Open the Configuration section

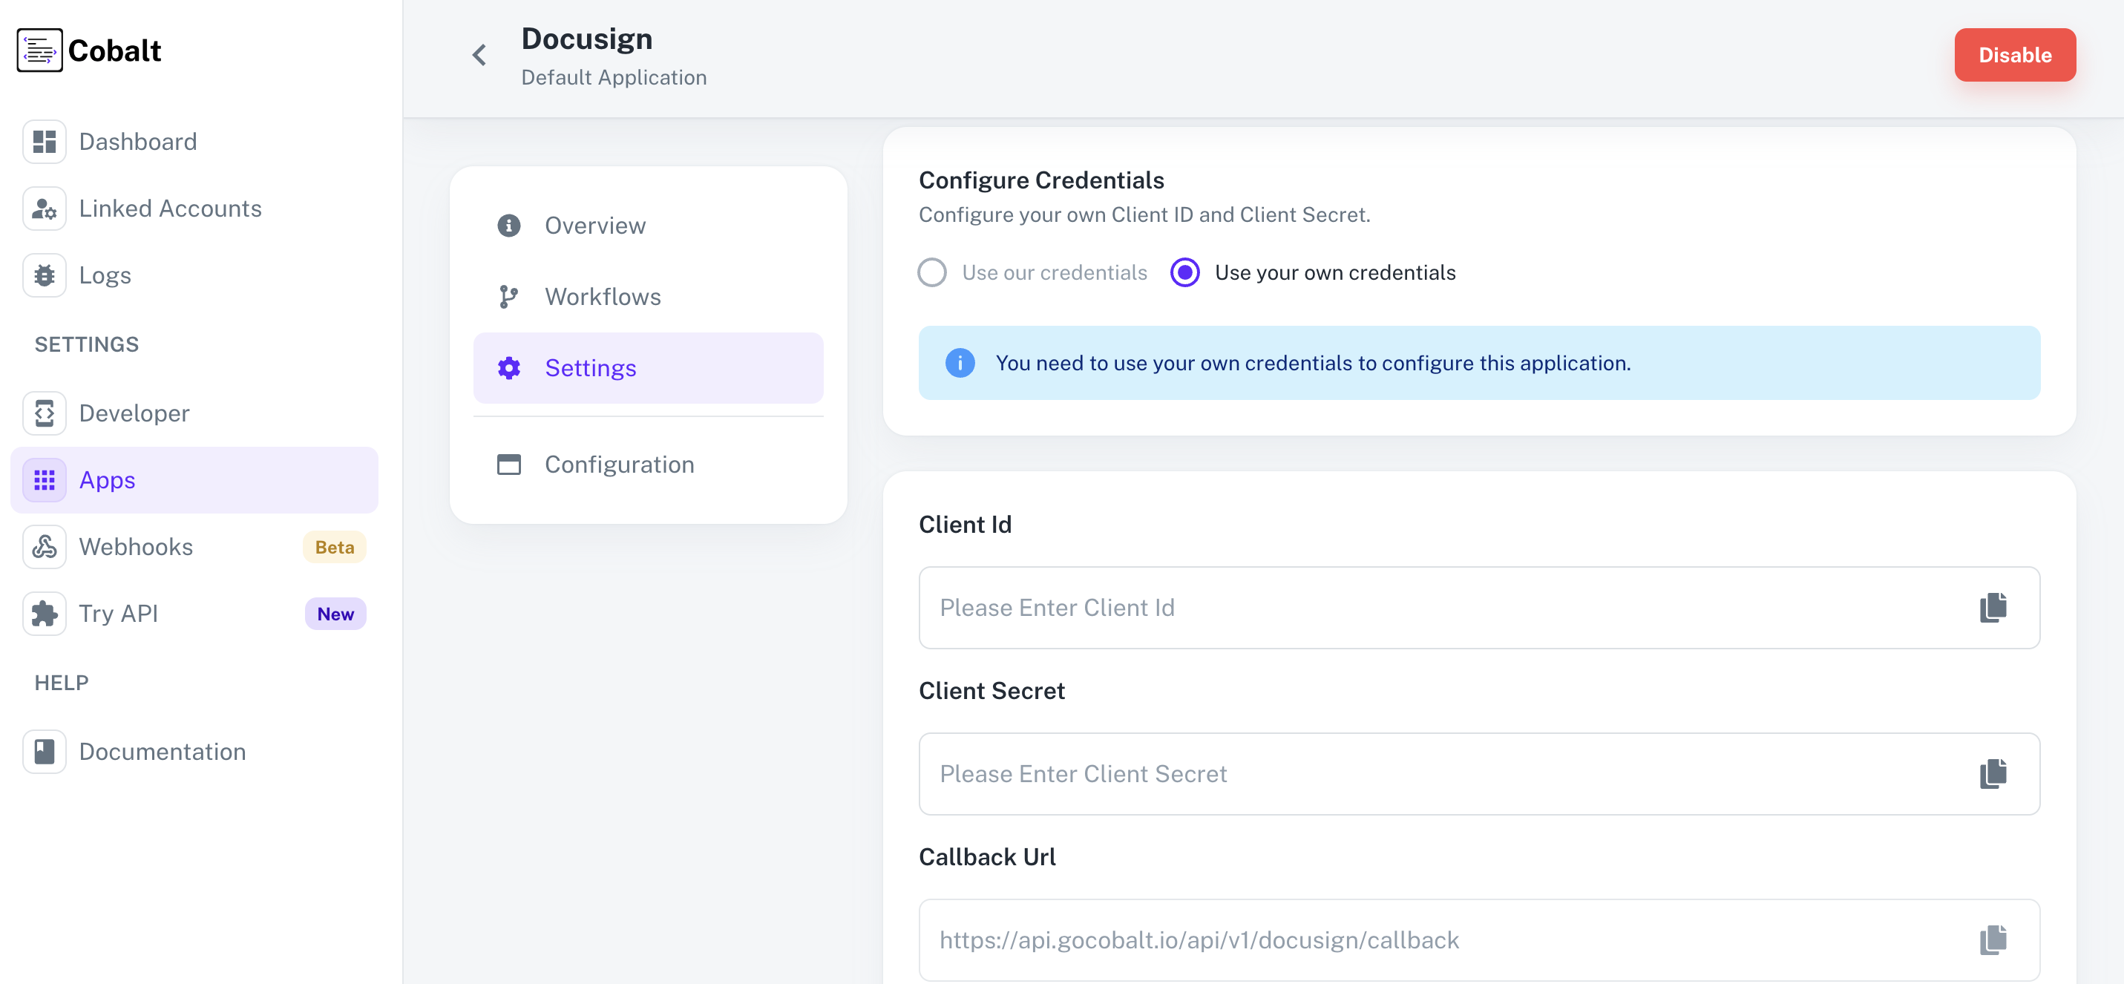click(x=619, y=464)
